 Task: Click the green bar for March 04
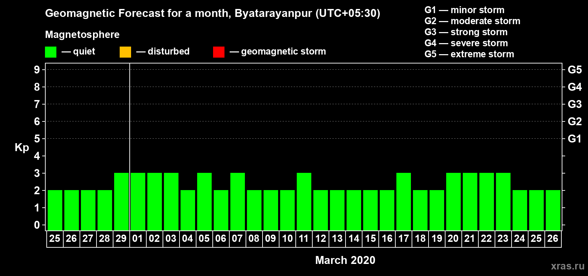188,210
